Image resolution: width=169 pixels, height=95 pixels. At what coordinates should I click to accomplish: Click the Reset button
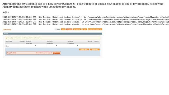click(x=63, y=29)
